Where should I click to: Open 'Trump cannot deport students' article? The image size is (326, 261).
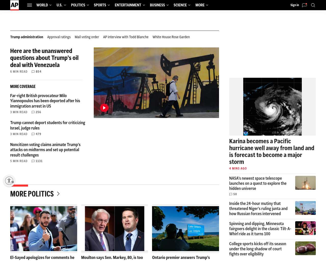(48, 125)
